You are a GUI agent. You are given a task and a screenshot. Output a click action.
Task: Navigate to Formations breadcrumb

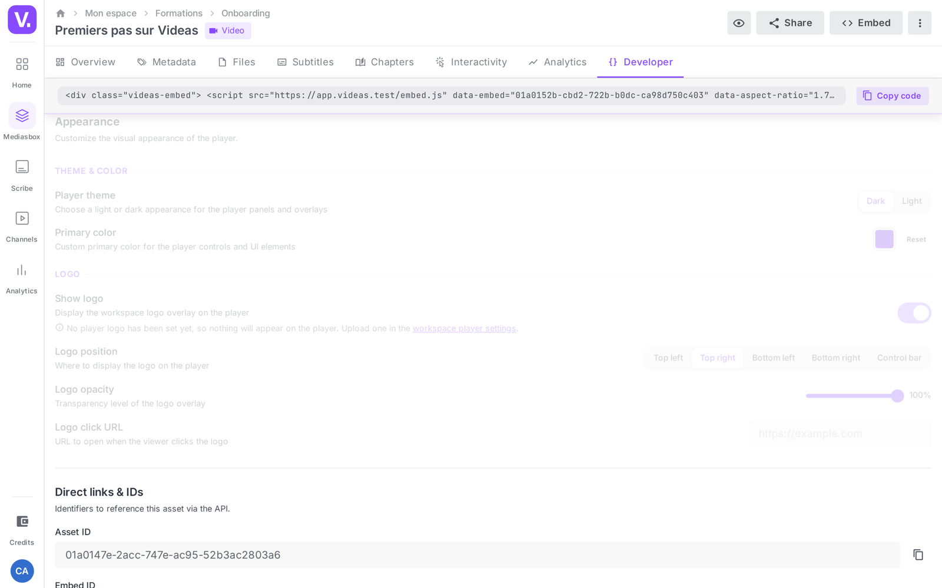(x=179, y=14)
